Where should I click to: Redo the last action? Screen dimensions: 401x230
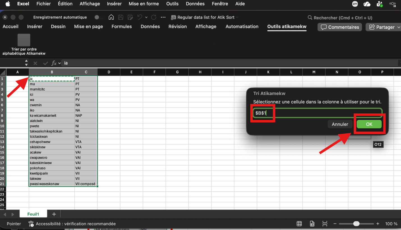click(x=154, y=17)
